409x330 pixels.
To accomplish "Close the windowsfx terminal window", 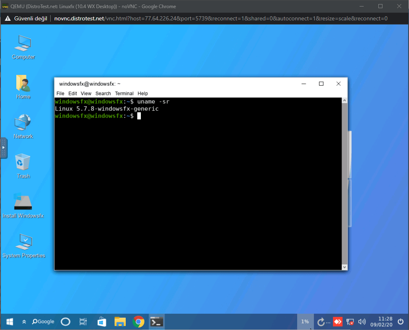I will tap(338, 84).
